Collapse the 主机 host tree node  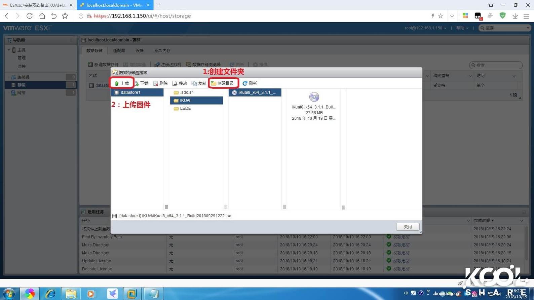[9, 50]
